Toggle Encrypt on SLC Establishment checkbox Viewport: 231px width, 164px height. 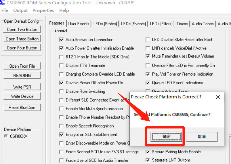coord(62,135)
